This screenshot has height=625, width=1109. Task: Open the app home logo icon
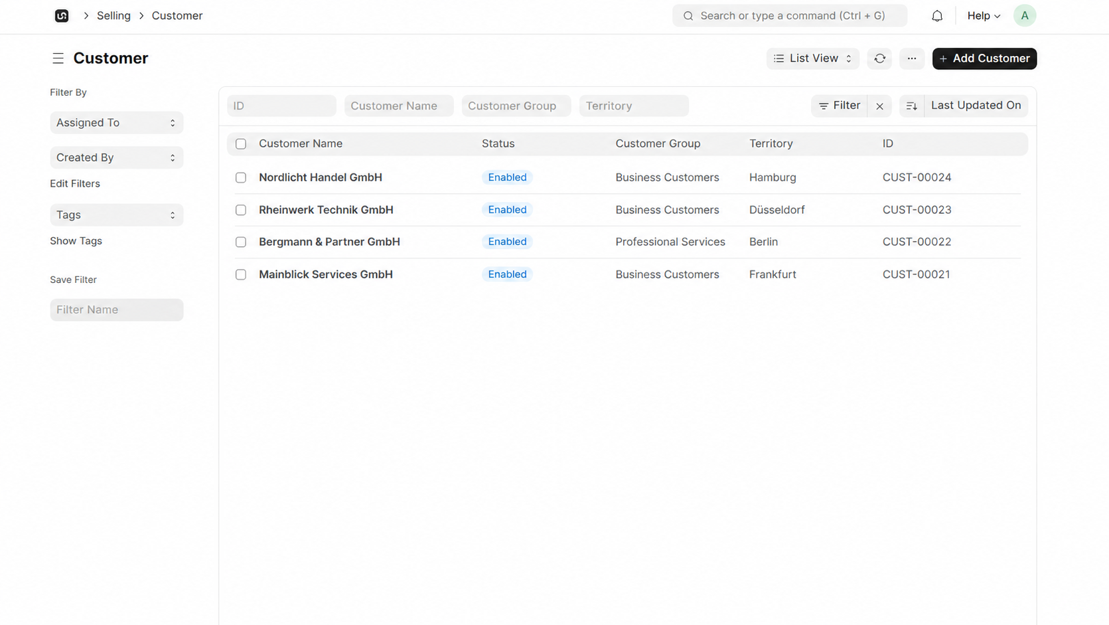pyautogui.click(x=62, y=16)
